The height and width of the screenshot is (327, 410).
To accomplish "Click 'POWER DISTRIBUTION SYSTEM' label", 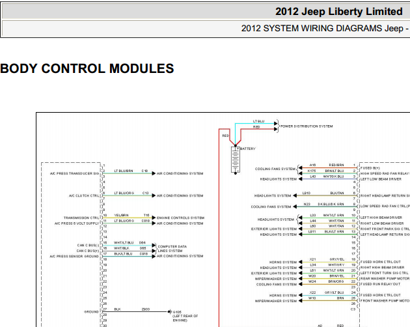I will pyautogui.click(x=307, y=126).
